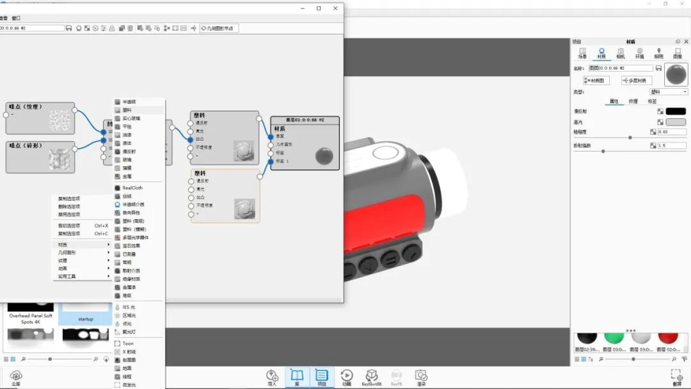
Task: Select the startup environment thumbnail
Action: click(x=85, y=314)
